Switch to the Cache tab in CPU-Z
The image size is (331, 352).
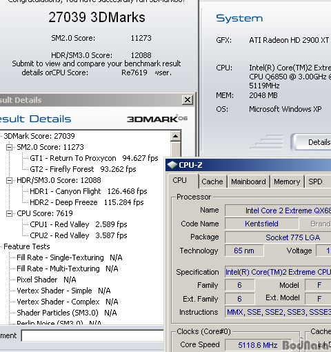212,182
